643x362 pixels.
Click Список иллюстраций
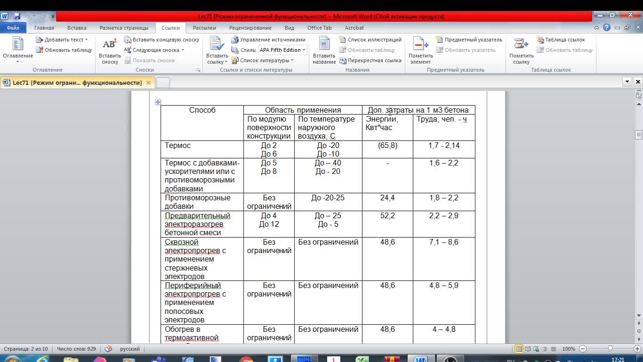click(370, 40)
